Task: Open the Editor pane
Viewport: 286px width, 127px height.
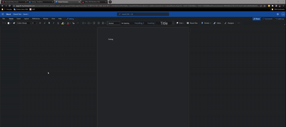Action: 217,23
